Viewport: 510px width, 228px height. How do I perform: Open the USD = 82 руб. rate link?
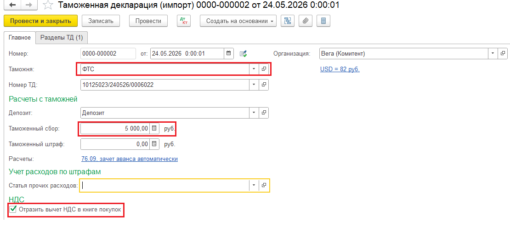(x=340, y=69)
